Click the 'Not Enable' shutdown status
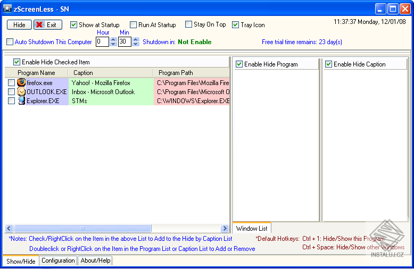Image resolution: width=414 pixels, height=269 pixels. point(195,41)
